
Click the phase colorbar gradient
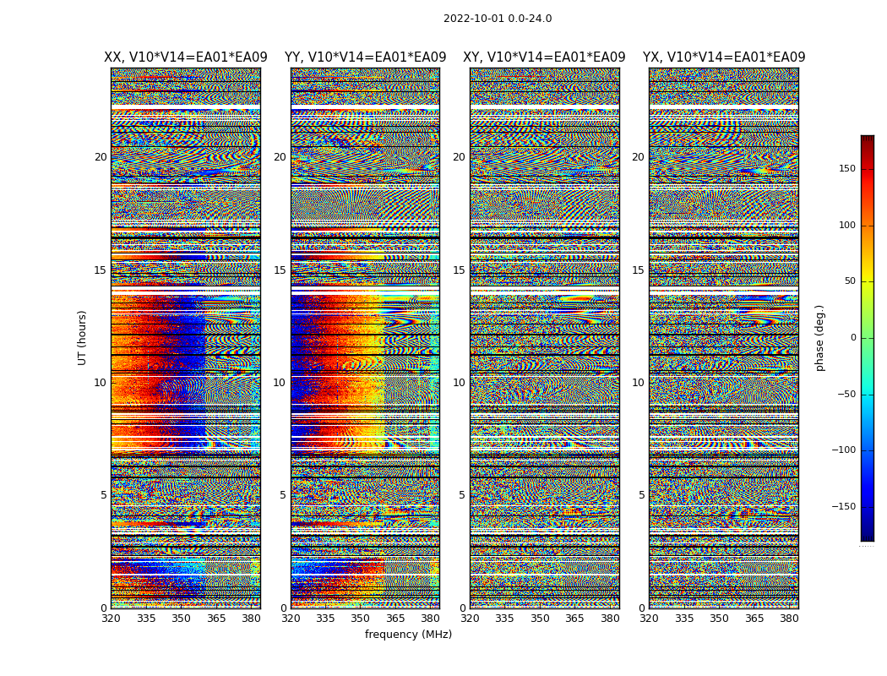pos(867,338)
